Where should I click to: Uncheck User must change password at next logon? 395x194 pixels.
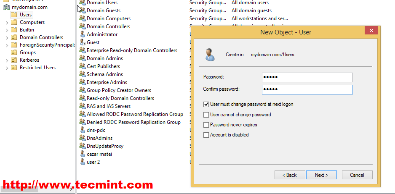[206, 104]
